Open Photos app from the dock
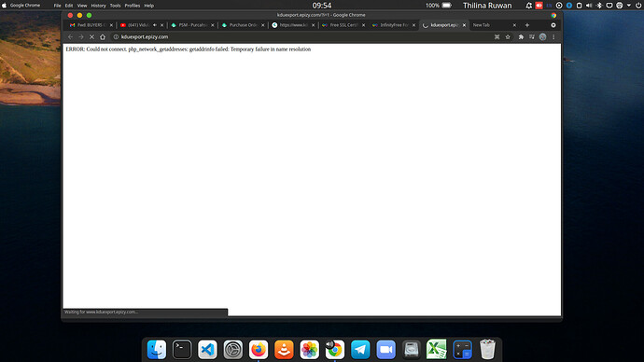The image size is (644, 362). pos(309,350)
